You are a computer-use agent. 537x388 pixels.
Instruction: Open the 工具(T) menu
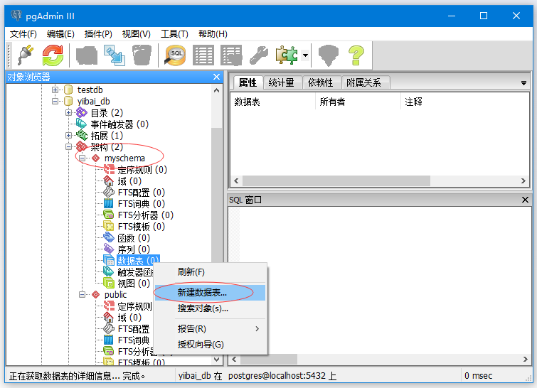coord(174,33)
